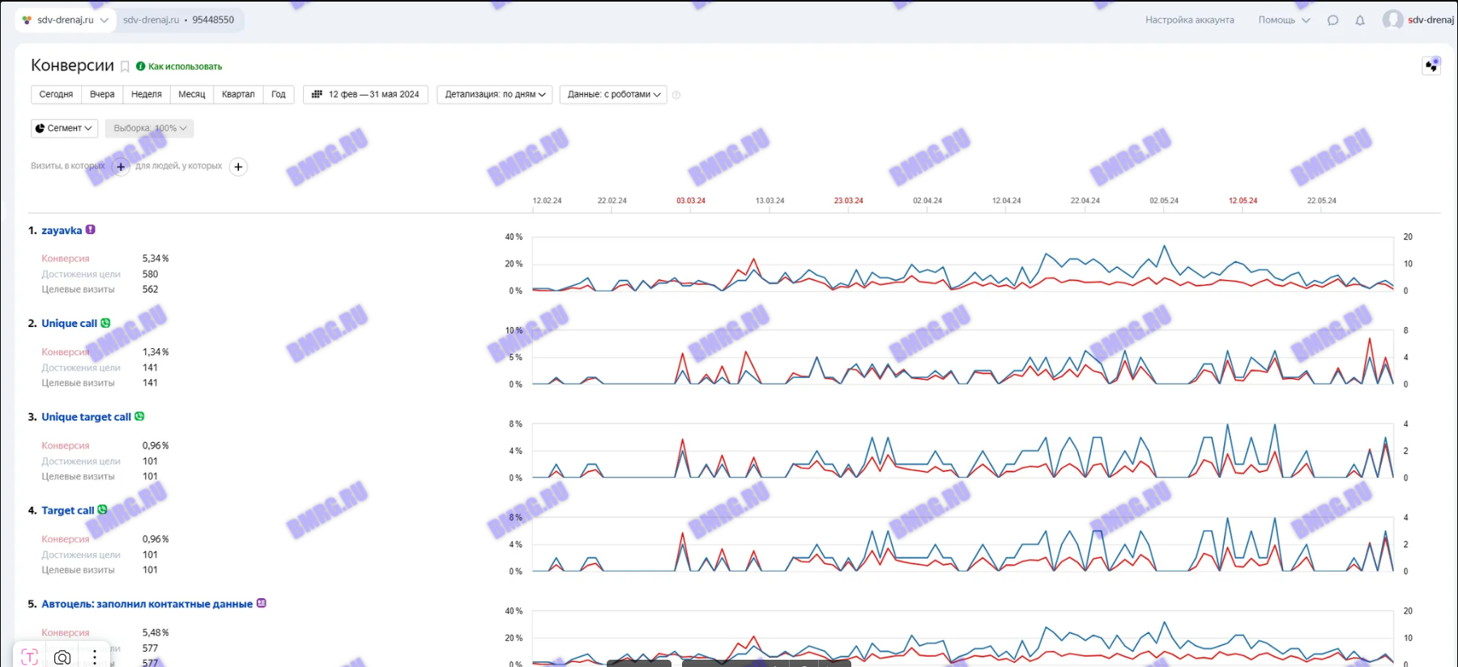Switch to the Квартал period

(237, 95)
